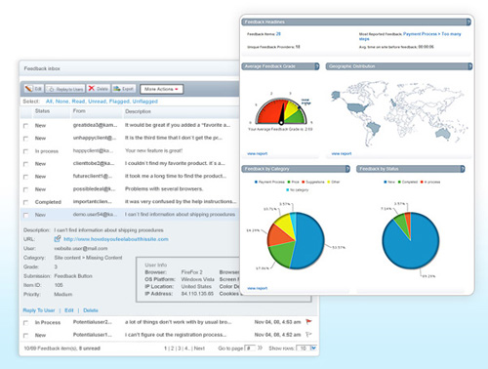
Task: Check the possibledeal@k... row checkbox
Action: pos(25,189)
